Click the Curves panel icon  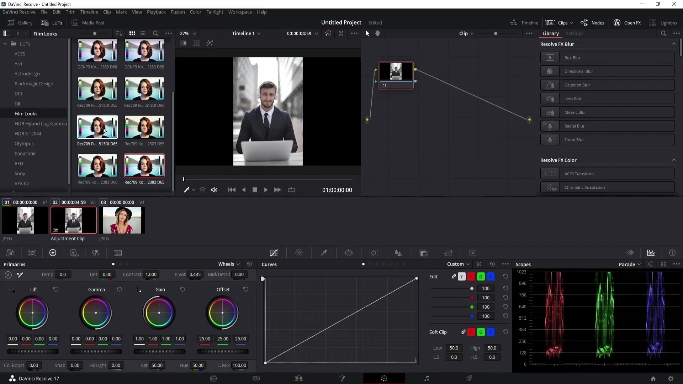[x=274, y=253]
